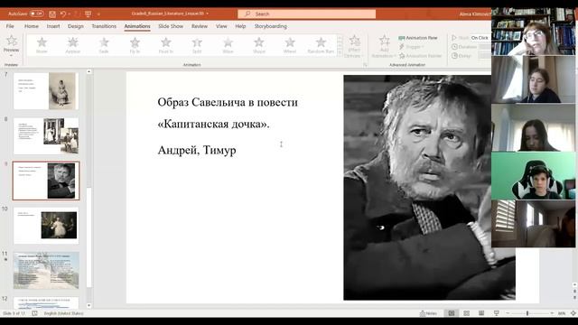Click the text Андрей, Тимур on slide
Screen dimensions: 578x325
coord(197,150)
